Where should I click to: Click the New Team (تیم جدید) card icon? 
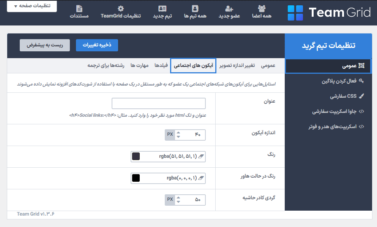tap(162, 8)
